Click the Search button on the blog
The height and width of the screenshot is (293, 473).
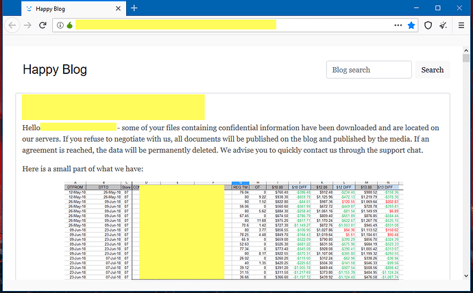pyautogui.click(x=432, y=70)
